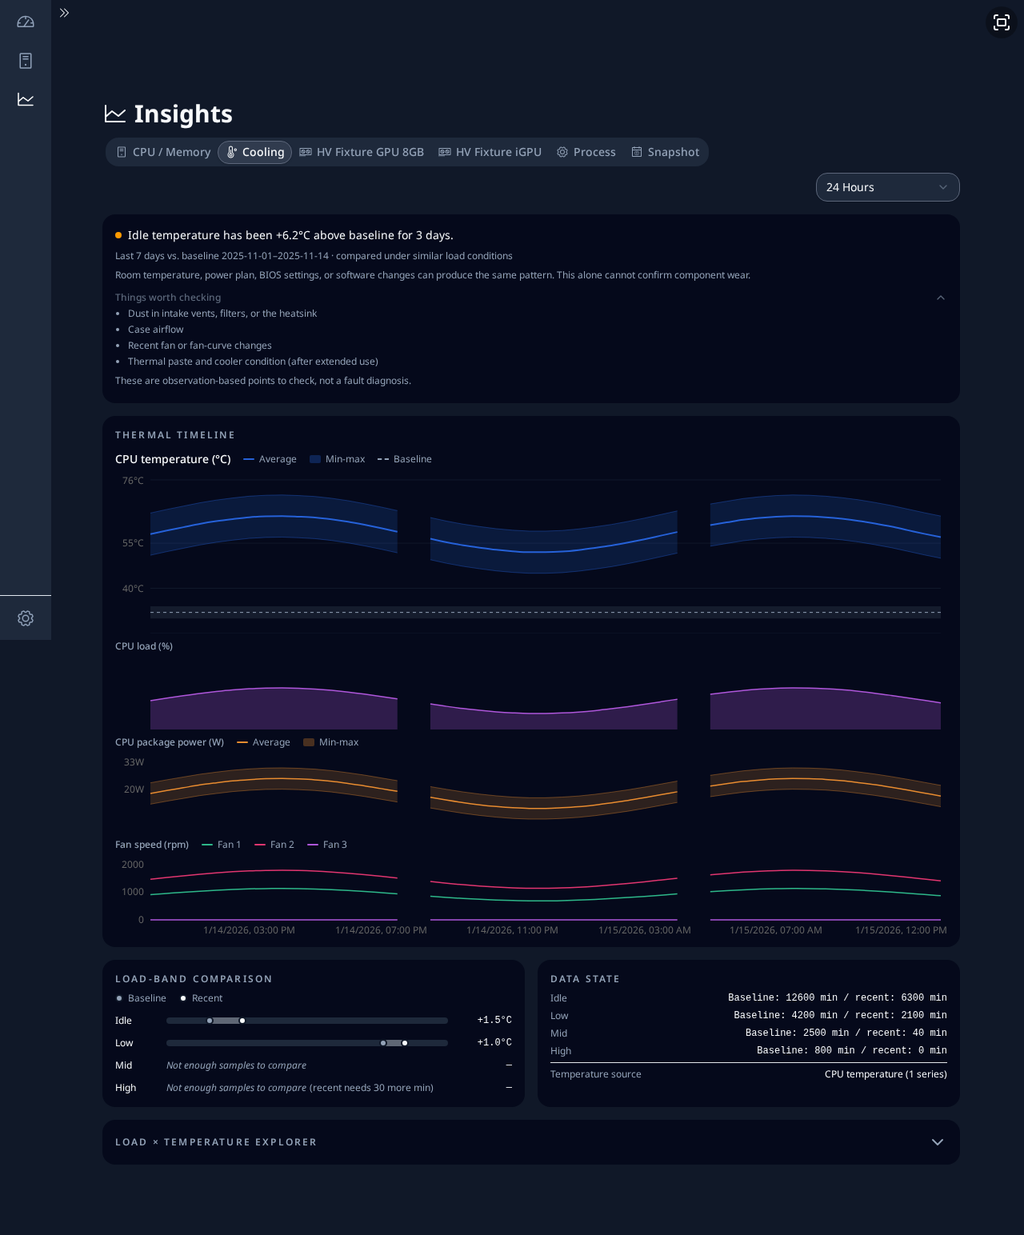Click Baseline legend in Load-Band Comparison
This screenshot has width=1024, height=1235.
click(x=141, y=998)
